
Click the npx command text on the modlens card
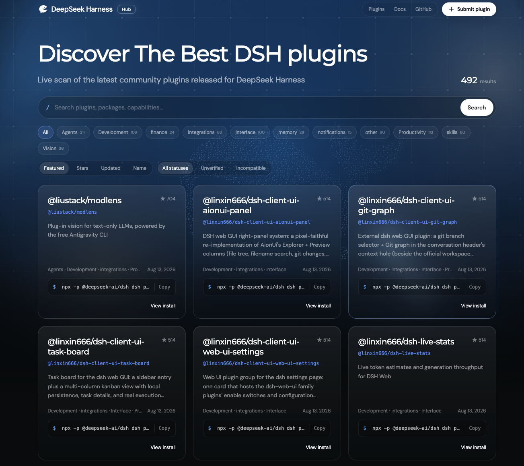tap(105, 287)
